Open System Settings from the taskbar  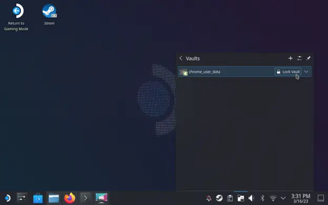pyautogui.click(x=22, y=198)
